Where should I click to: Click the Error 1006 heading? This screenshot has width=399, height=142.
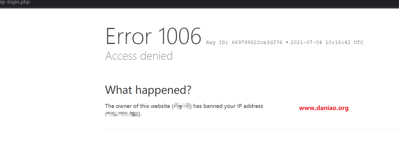coord(153,36)
